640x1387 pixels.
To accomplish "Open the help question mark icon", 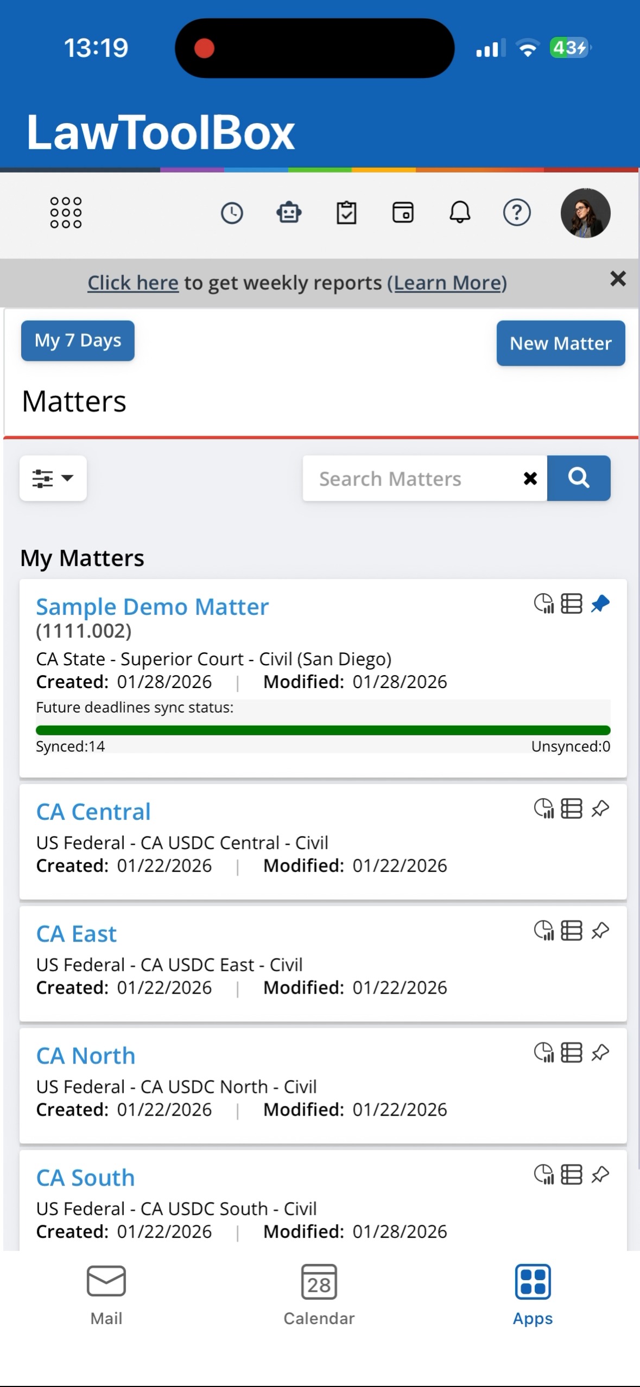I will pyautogui.click(x=517, y=212).
